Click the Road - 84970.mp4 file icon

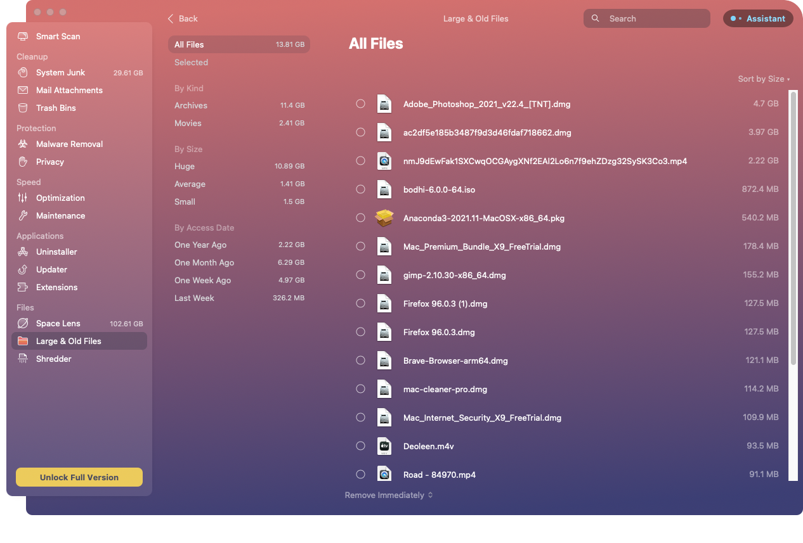point(384,473)
